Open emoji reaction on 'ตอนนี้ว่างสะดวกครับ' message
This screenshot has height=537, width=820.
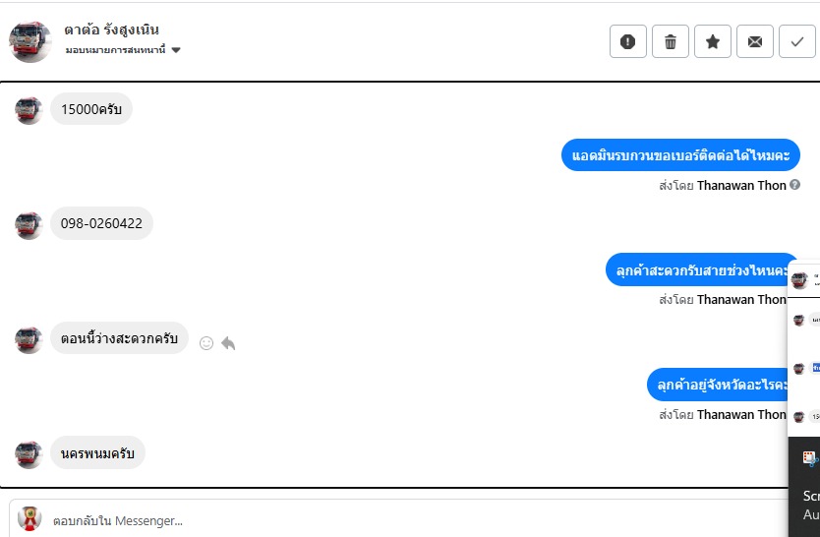[x=206, y=343]
